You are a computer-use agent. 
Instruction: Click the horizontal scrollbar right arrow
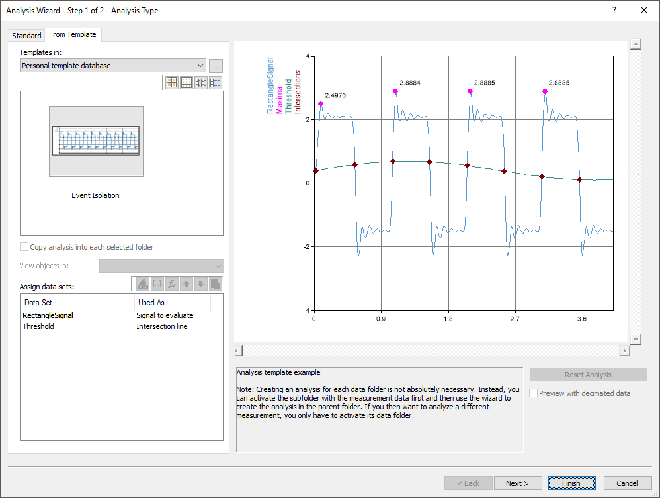[624, 350]
